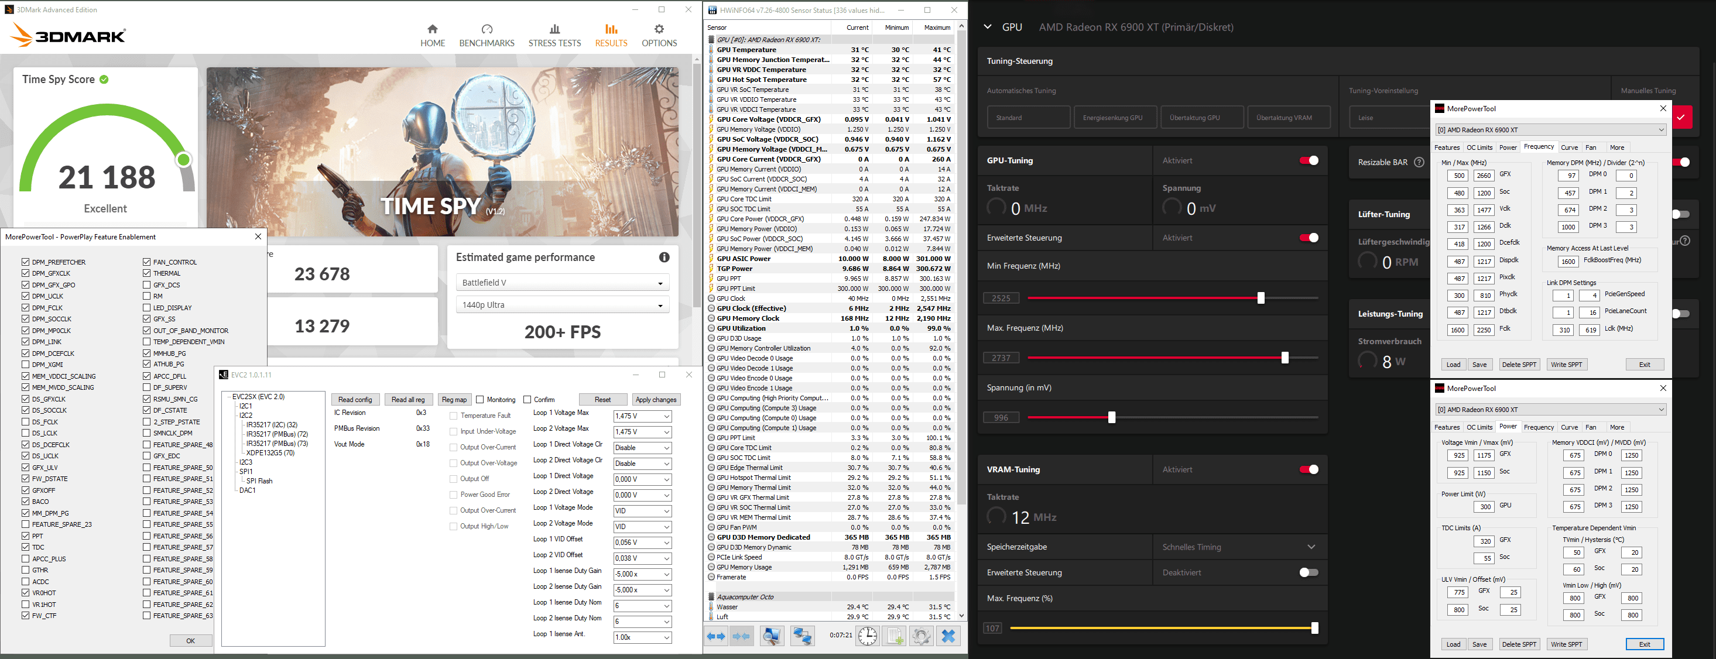This screenshot has height=659, width=1716.
Task: Open Features tab in the Power-tab MorePowerTool window
Action: [1446, 427]
